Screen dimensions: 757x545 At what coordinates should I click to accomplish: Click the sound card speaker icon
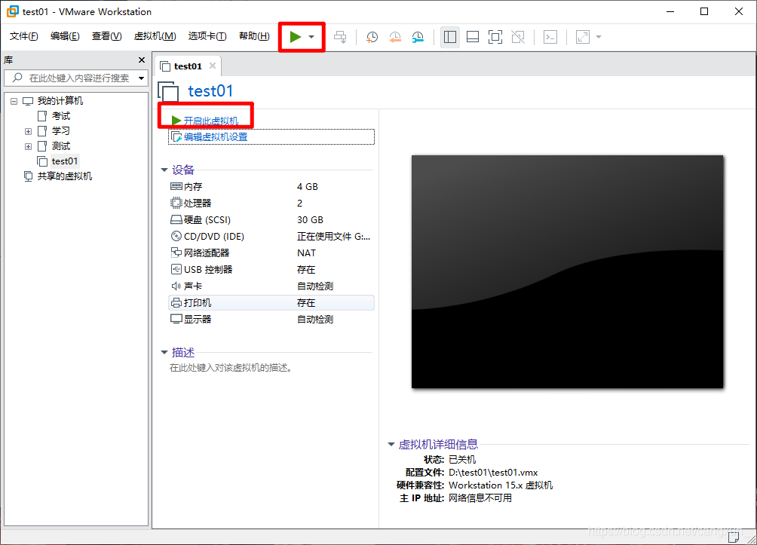pyautogui.click(x=176, y=286)
